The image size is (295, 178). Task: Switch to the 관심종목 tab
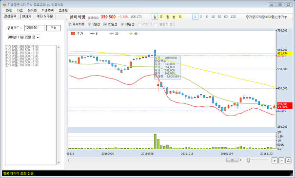(x=10, y=17)
